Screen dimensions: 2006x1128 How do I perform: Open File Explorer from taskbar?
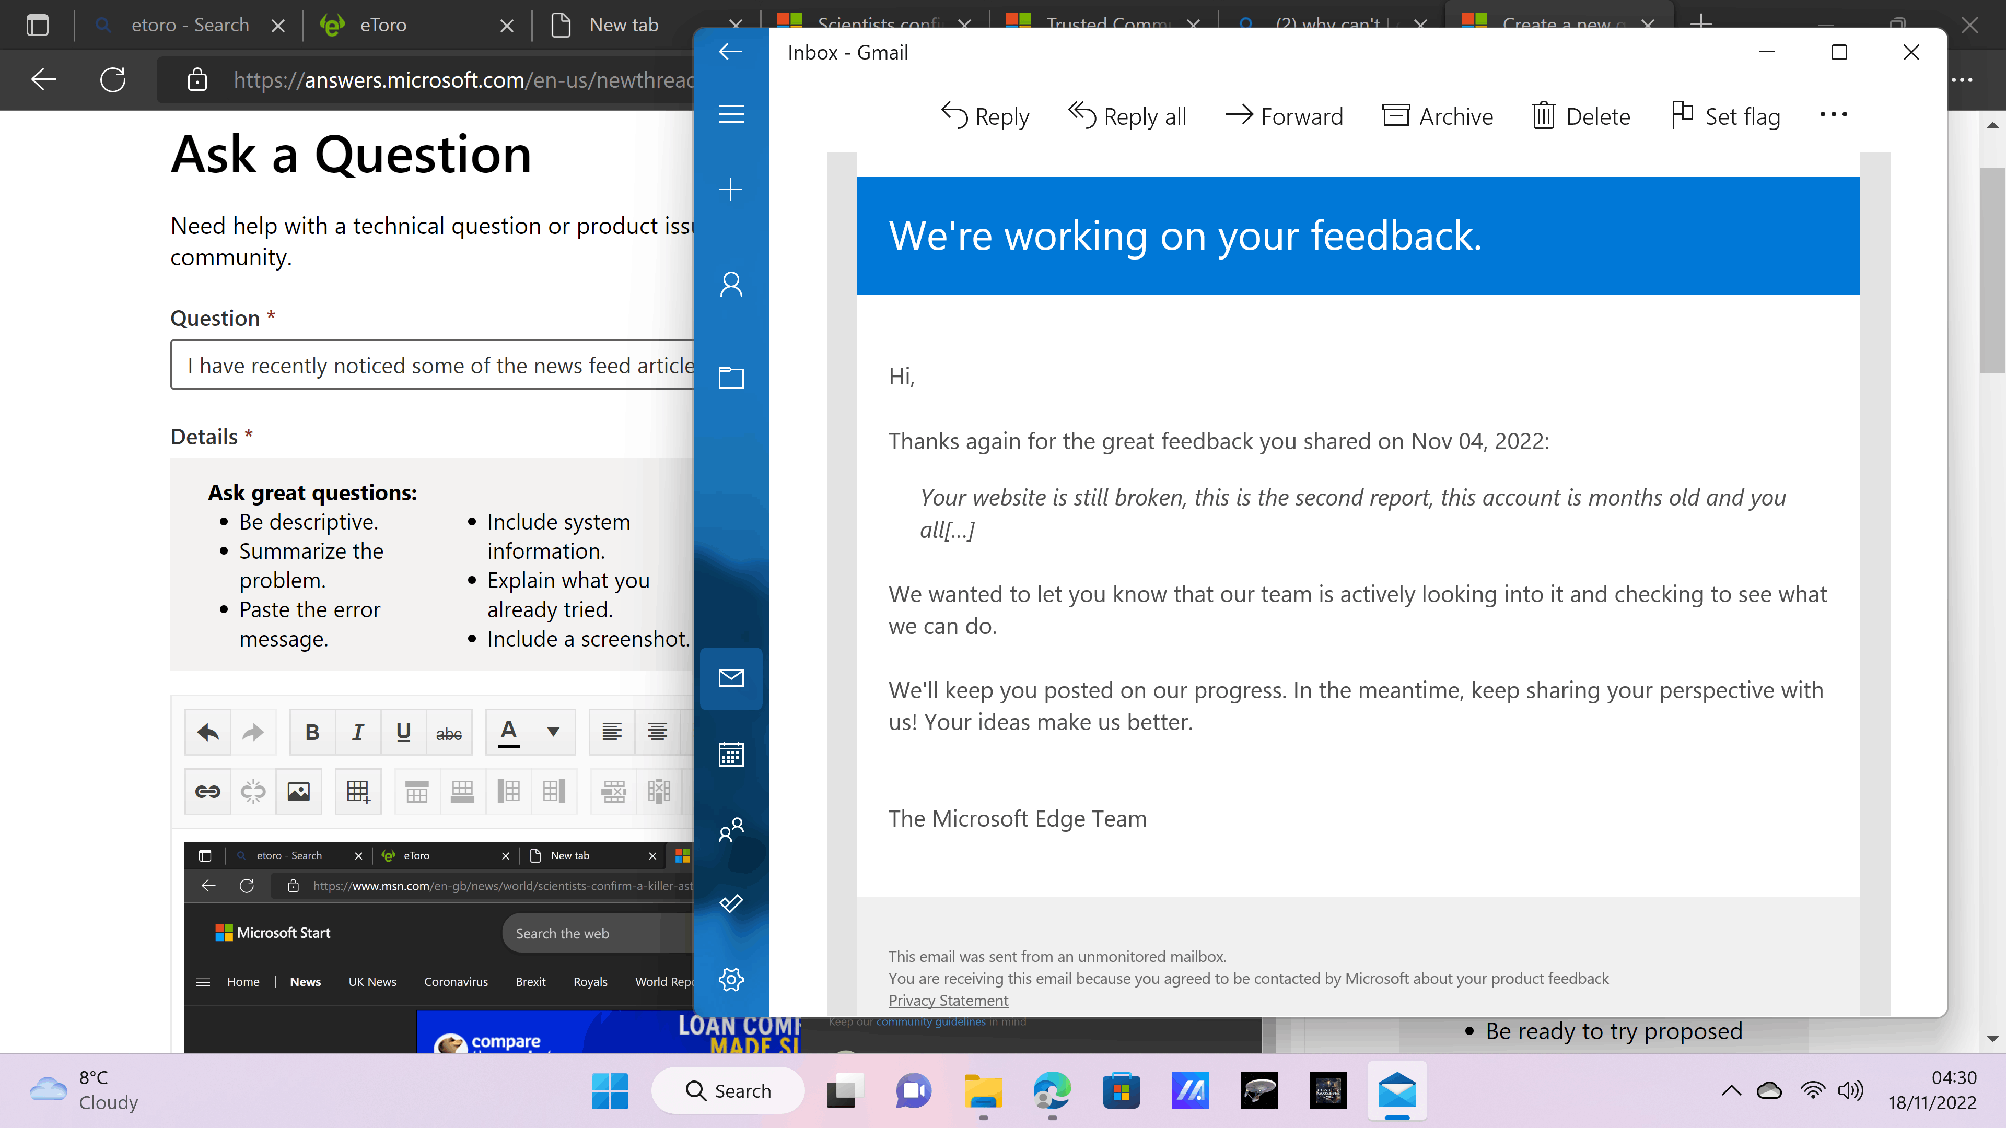tap(984, 1091)
